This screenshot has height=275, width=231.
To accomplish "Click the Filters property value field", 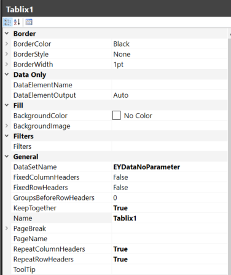I will click(x=170, y=146).
